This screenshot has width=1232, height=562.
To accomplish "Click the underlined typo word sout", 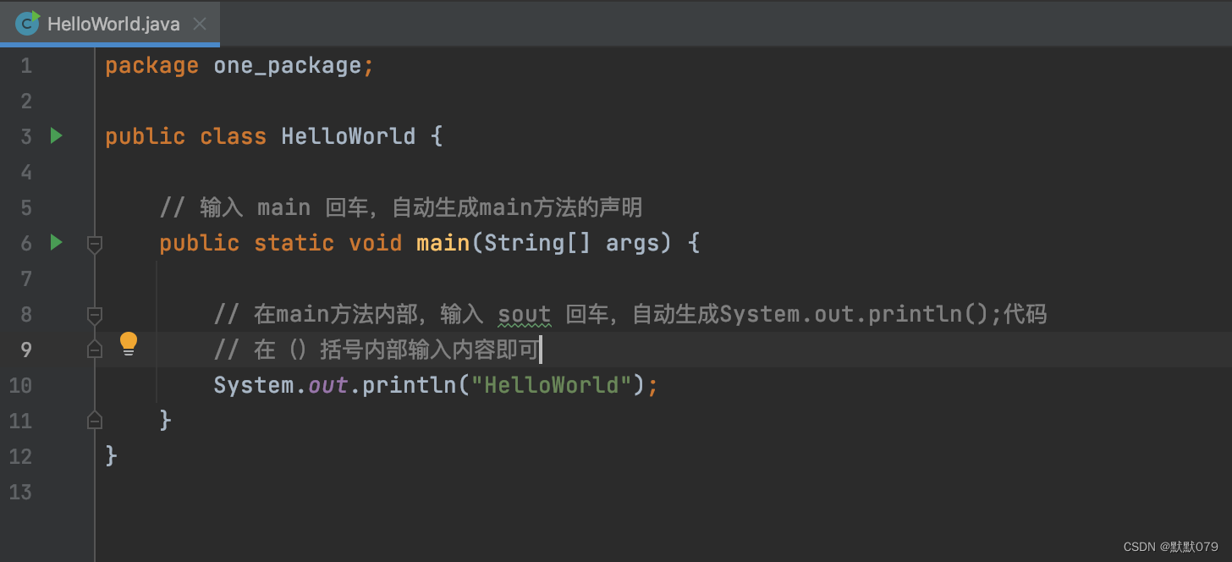I will click(523, 313).
